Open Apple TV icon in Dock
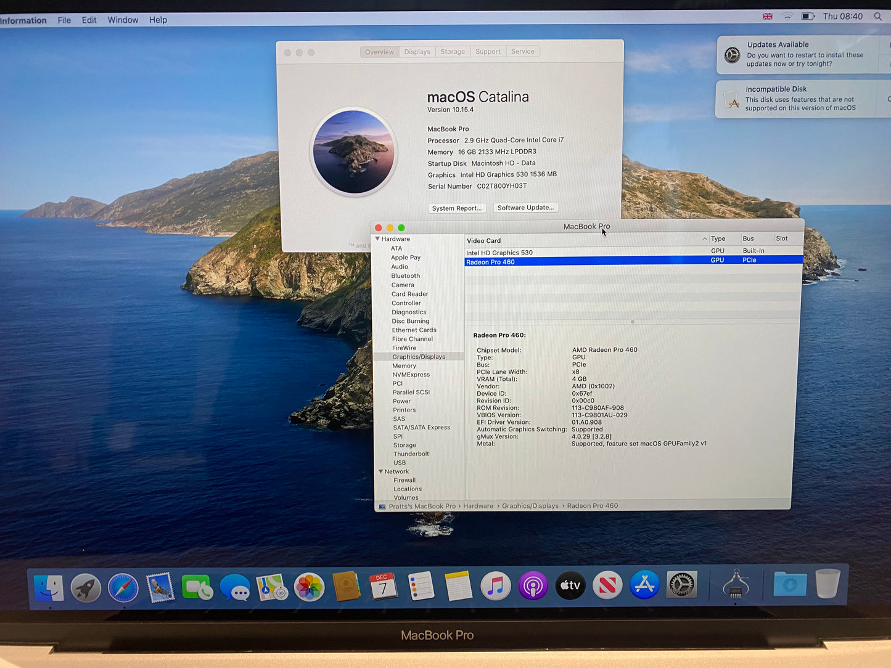Screen dimensions: 891x668 (x=570, y=585)
